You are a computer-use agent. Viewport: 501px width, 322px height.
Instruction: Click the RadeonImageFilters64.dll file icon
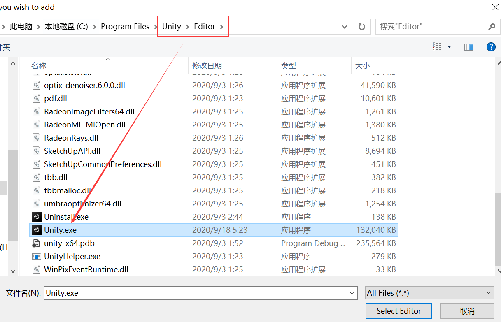37,111
